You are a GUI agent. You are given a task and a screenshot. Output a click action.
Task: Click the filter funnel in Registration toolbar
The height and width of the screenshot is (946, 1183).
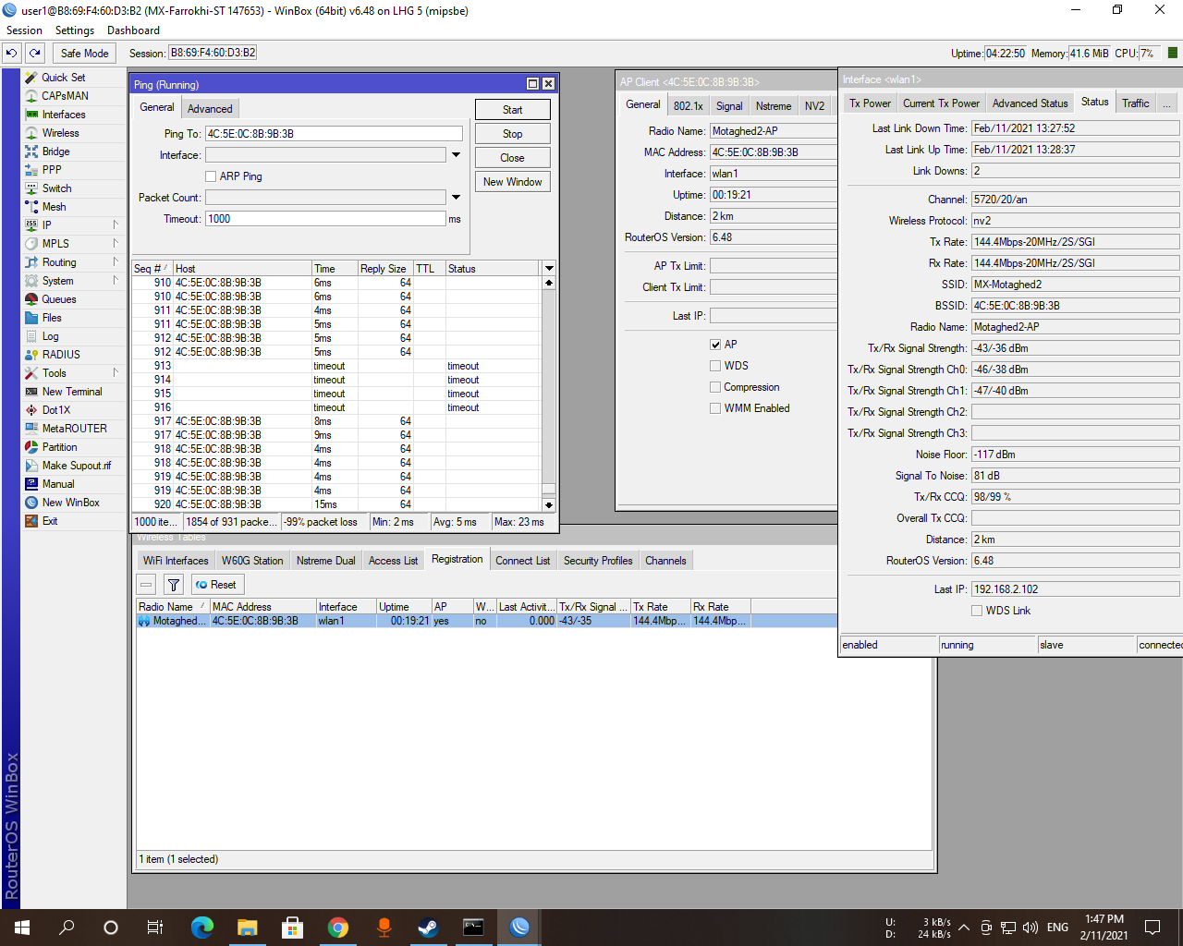[173, 584]
